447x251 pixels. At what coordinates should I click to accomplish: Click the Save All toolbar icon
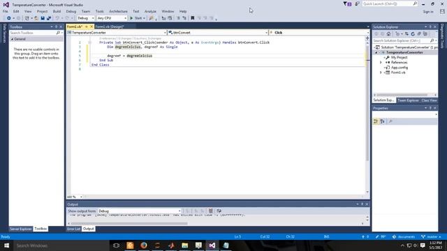49,18
